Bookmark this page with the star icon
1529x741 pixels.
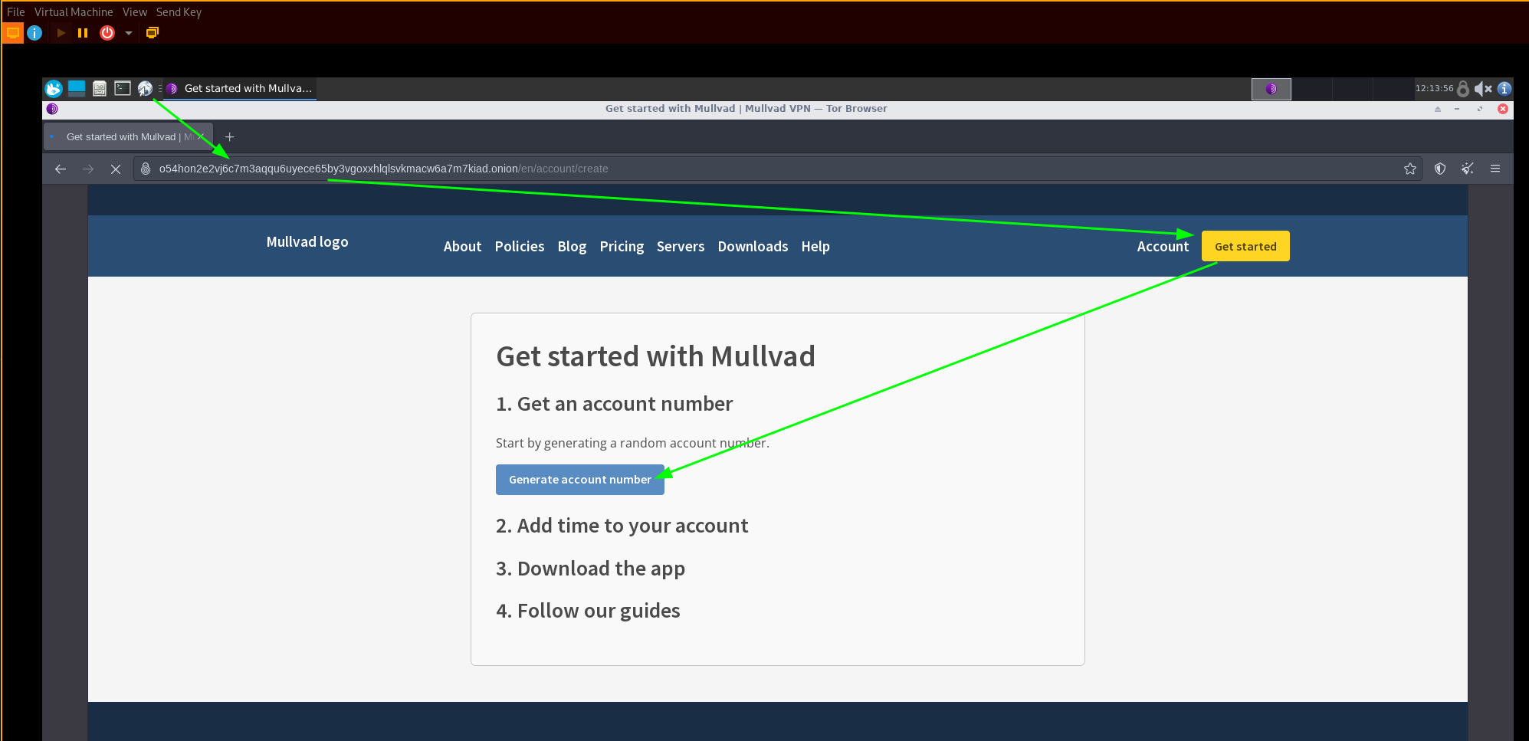pyautogui.click(x=1410, y=169)
